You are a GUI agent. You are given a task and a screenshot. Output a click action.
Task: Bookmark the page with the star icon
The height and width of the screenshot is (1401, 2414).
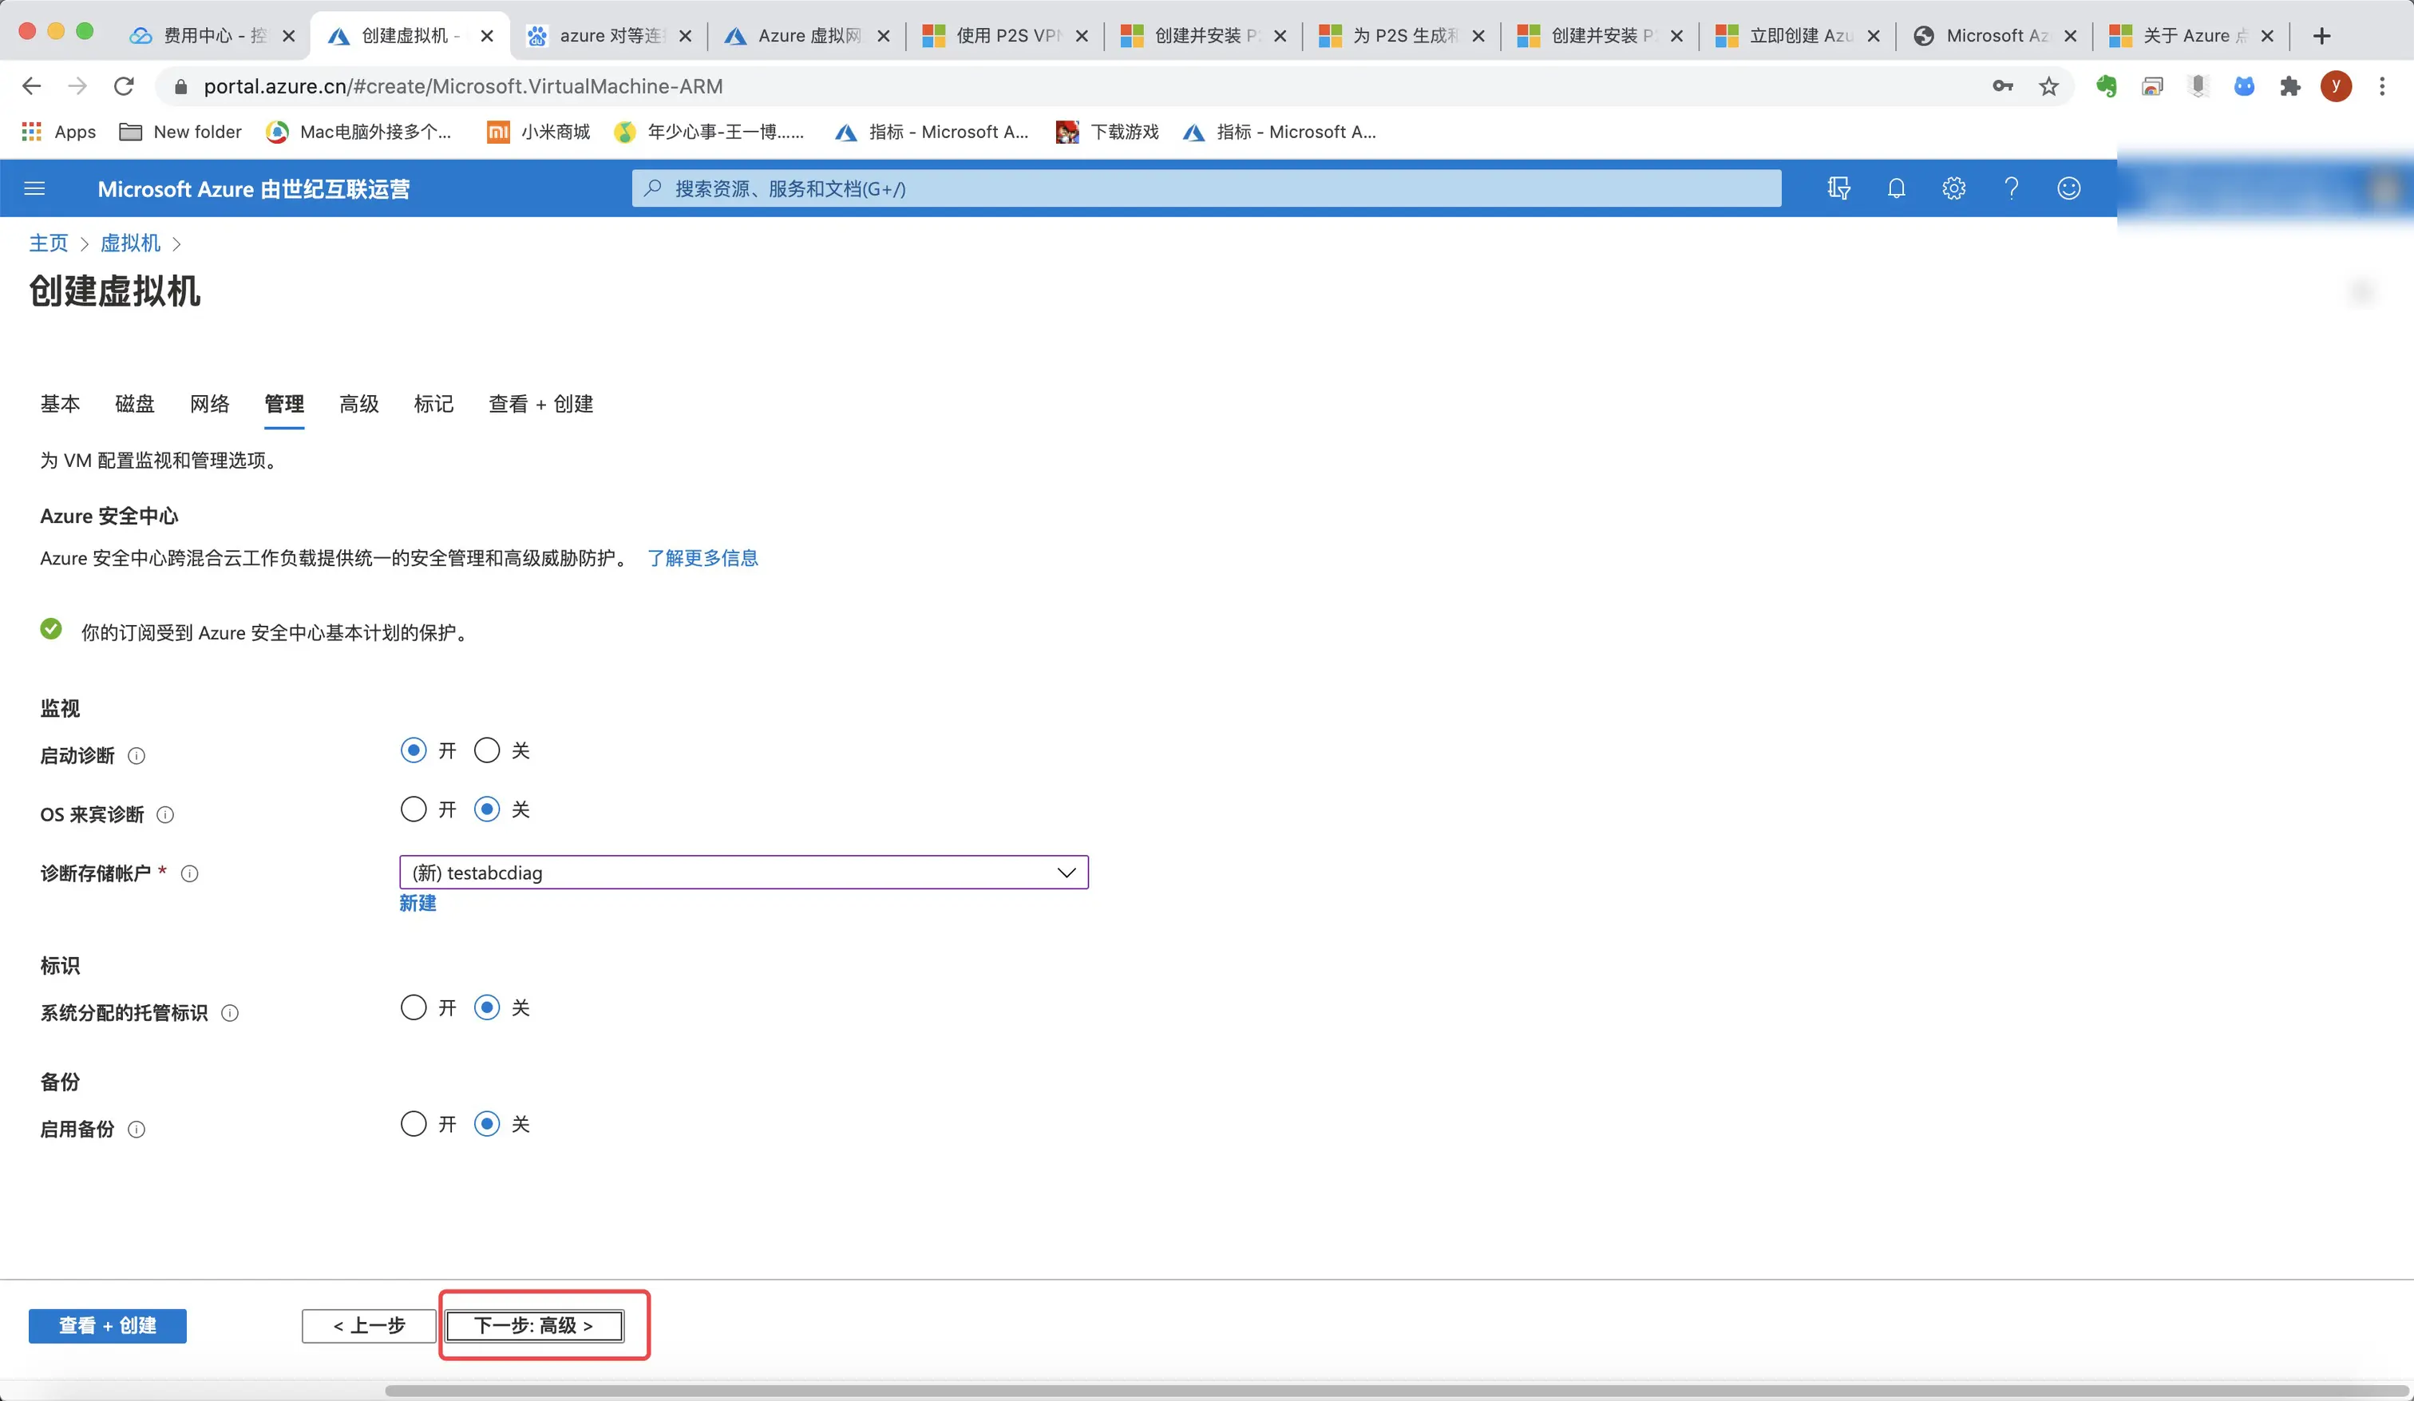click(2048, 86)
